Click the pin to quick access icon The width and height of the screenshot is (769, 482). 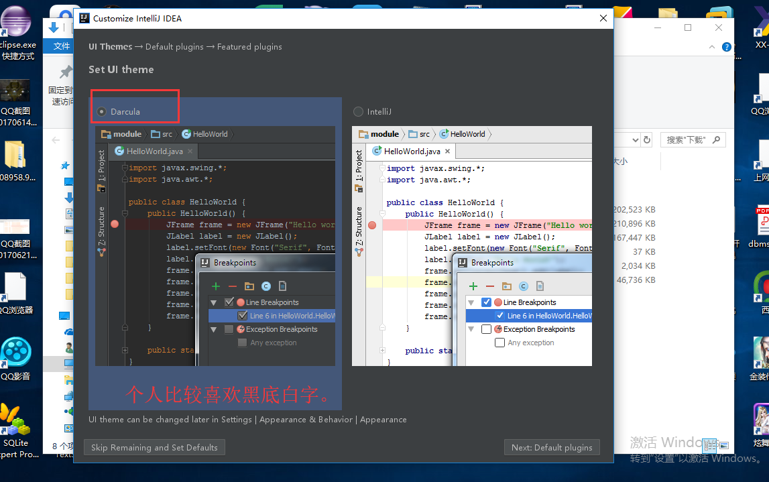click(66, 72)
